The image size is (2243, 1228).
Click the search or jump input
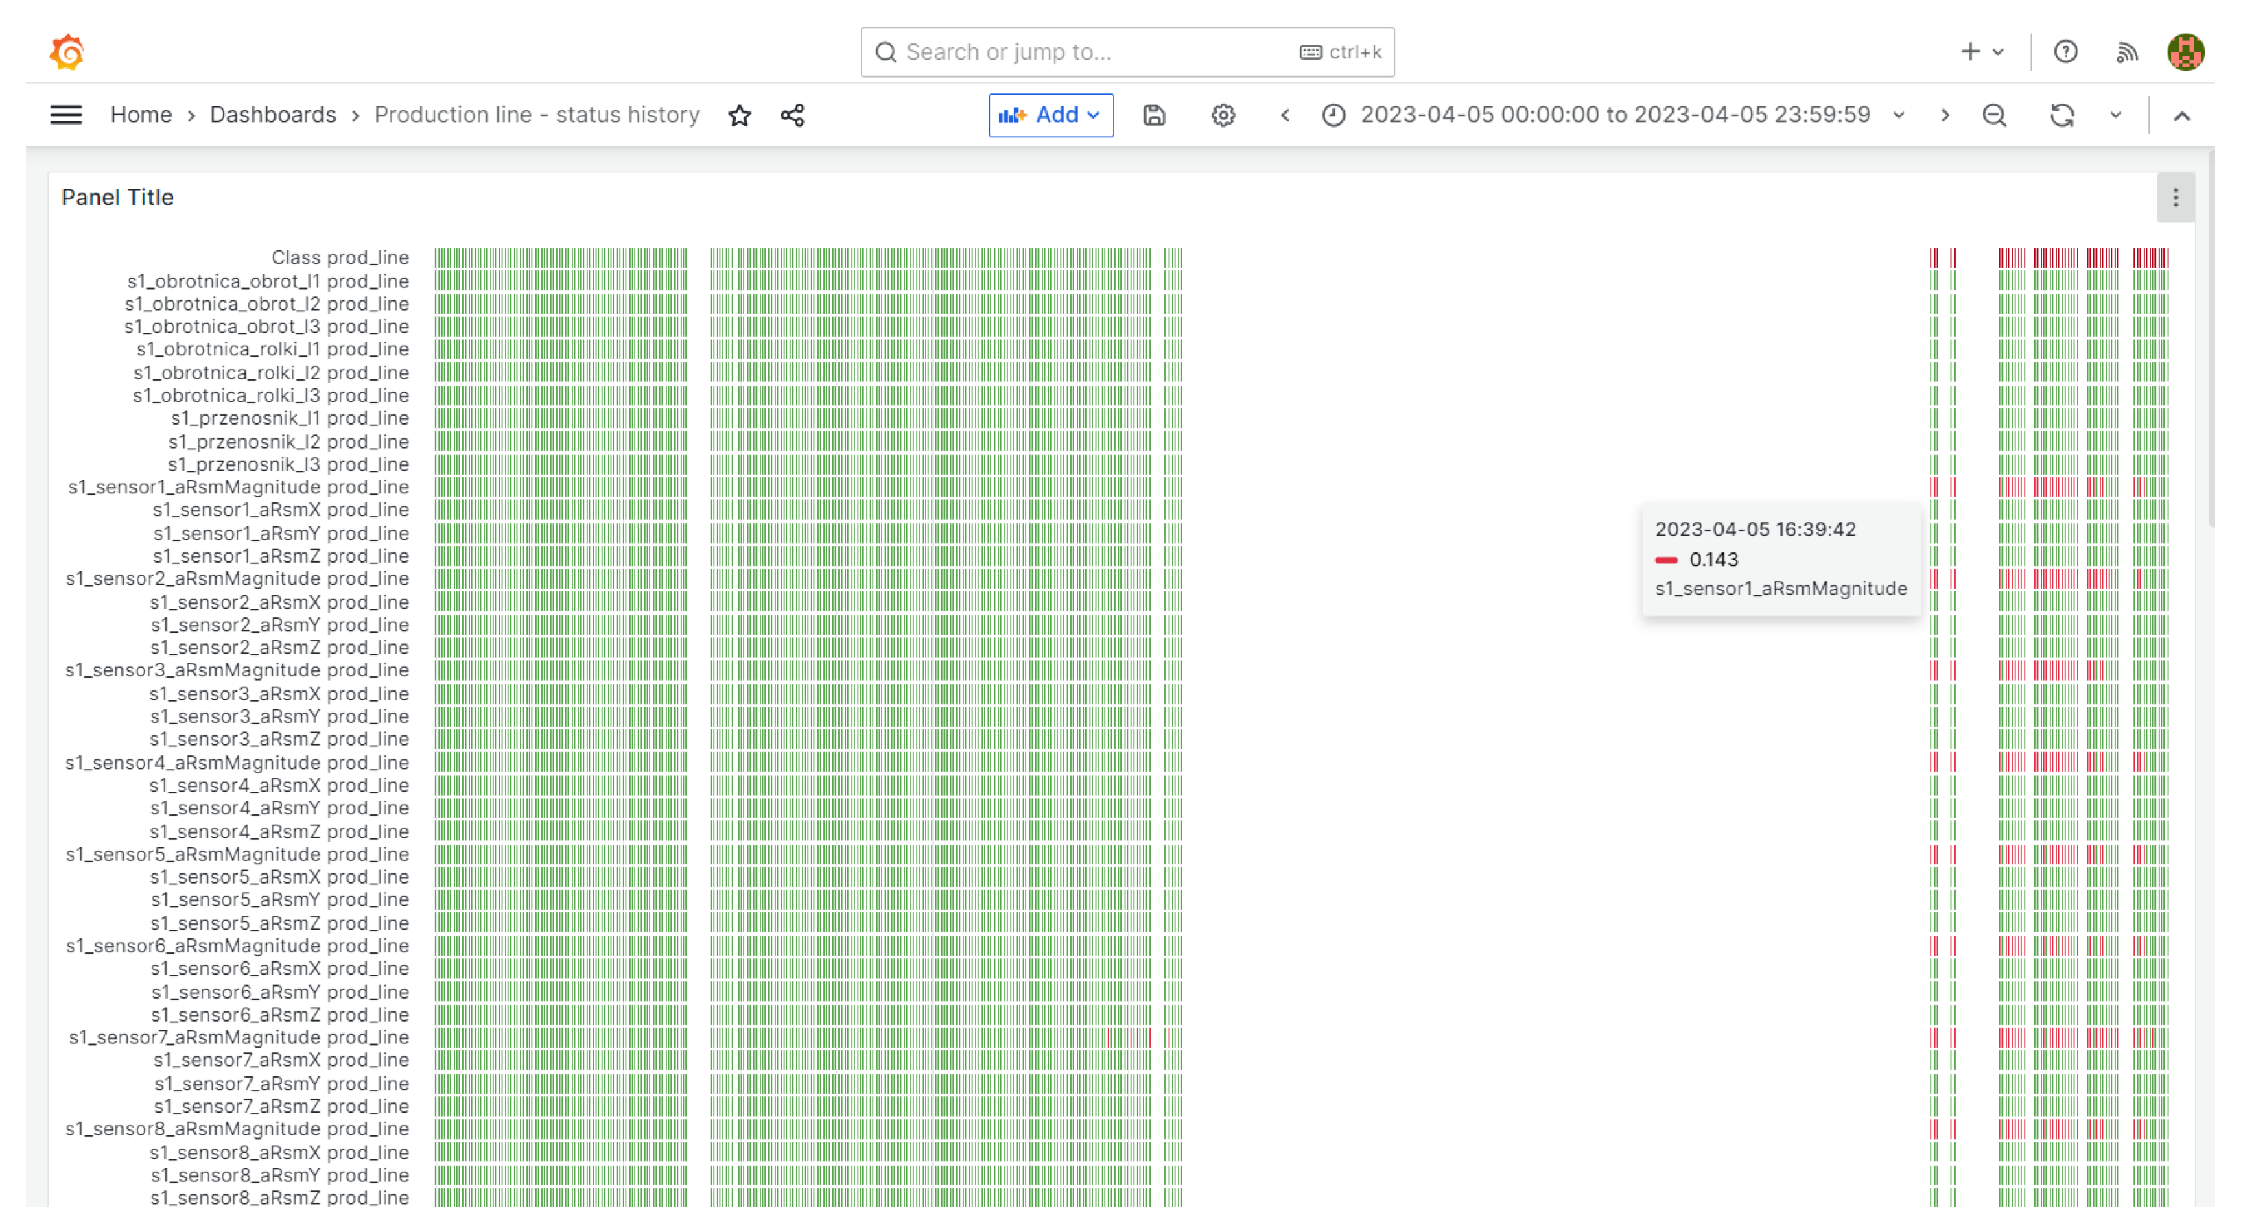pyautogui.click(x=1097, y=52)
